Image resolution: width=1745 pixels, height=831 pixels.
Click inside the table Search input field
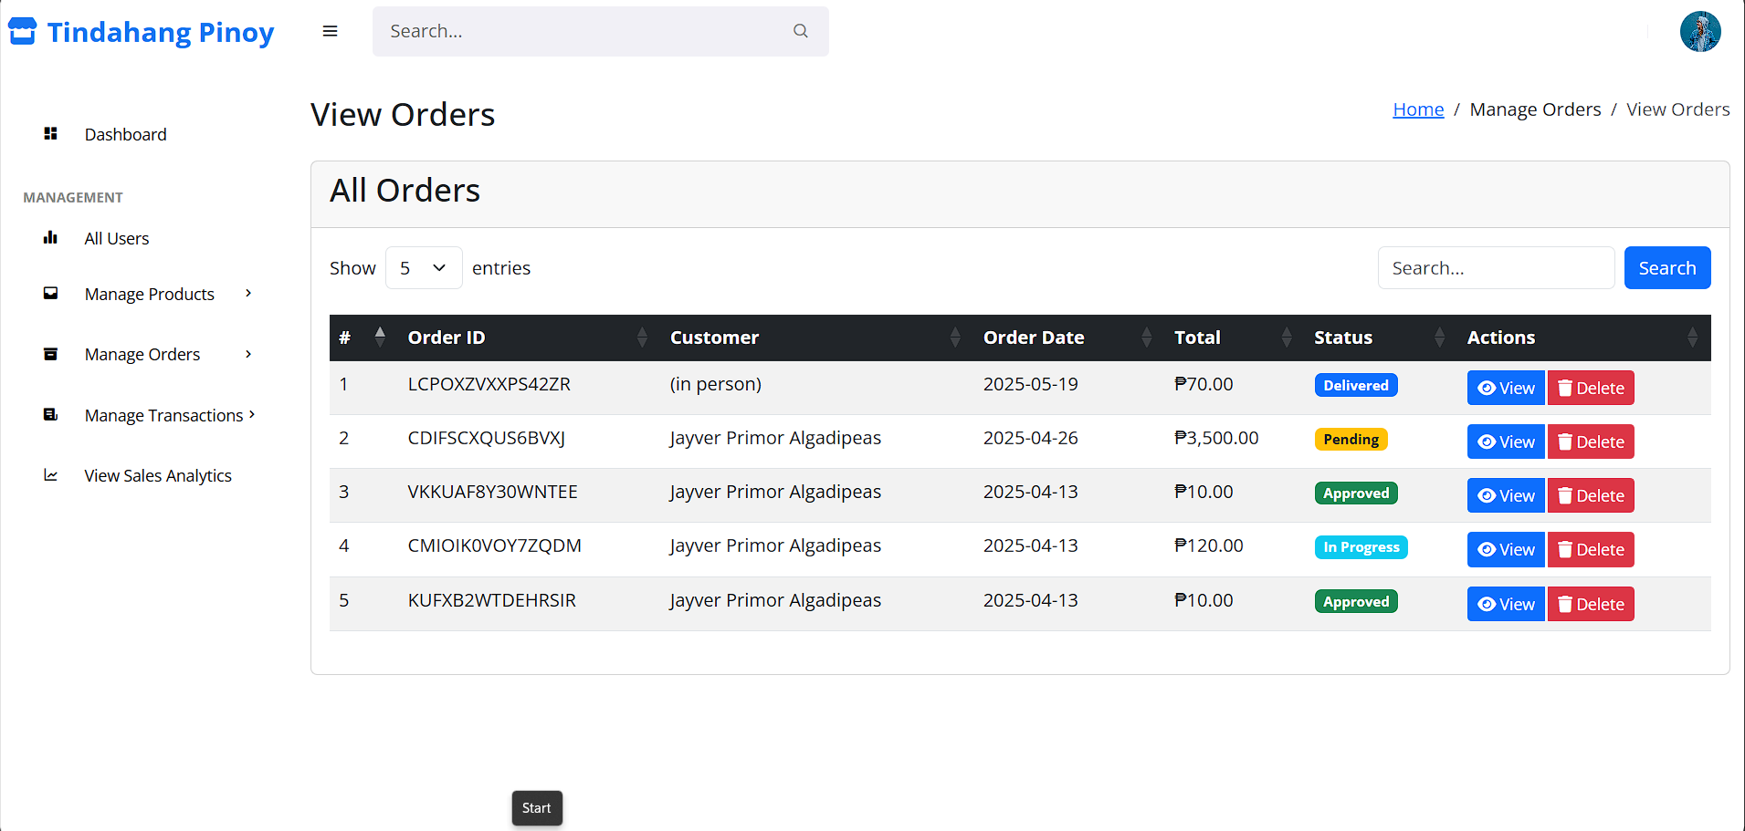(x=1495, y=267)
